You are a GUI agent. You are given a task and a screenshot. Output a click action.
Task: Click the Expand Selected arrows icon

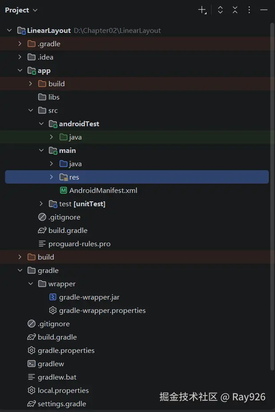[x=220, y=10]
